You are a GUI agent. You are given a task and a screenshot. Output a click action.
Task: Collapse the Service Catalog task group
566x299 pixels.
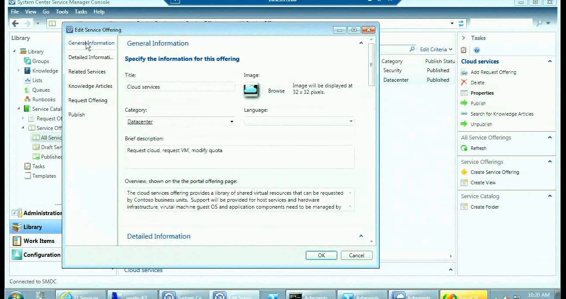(x=550, y=196)
